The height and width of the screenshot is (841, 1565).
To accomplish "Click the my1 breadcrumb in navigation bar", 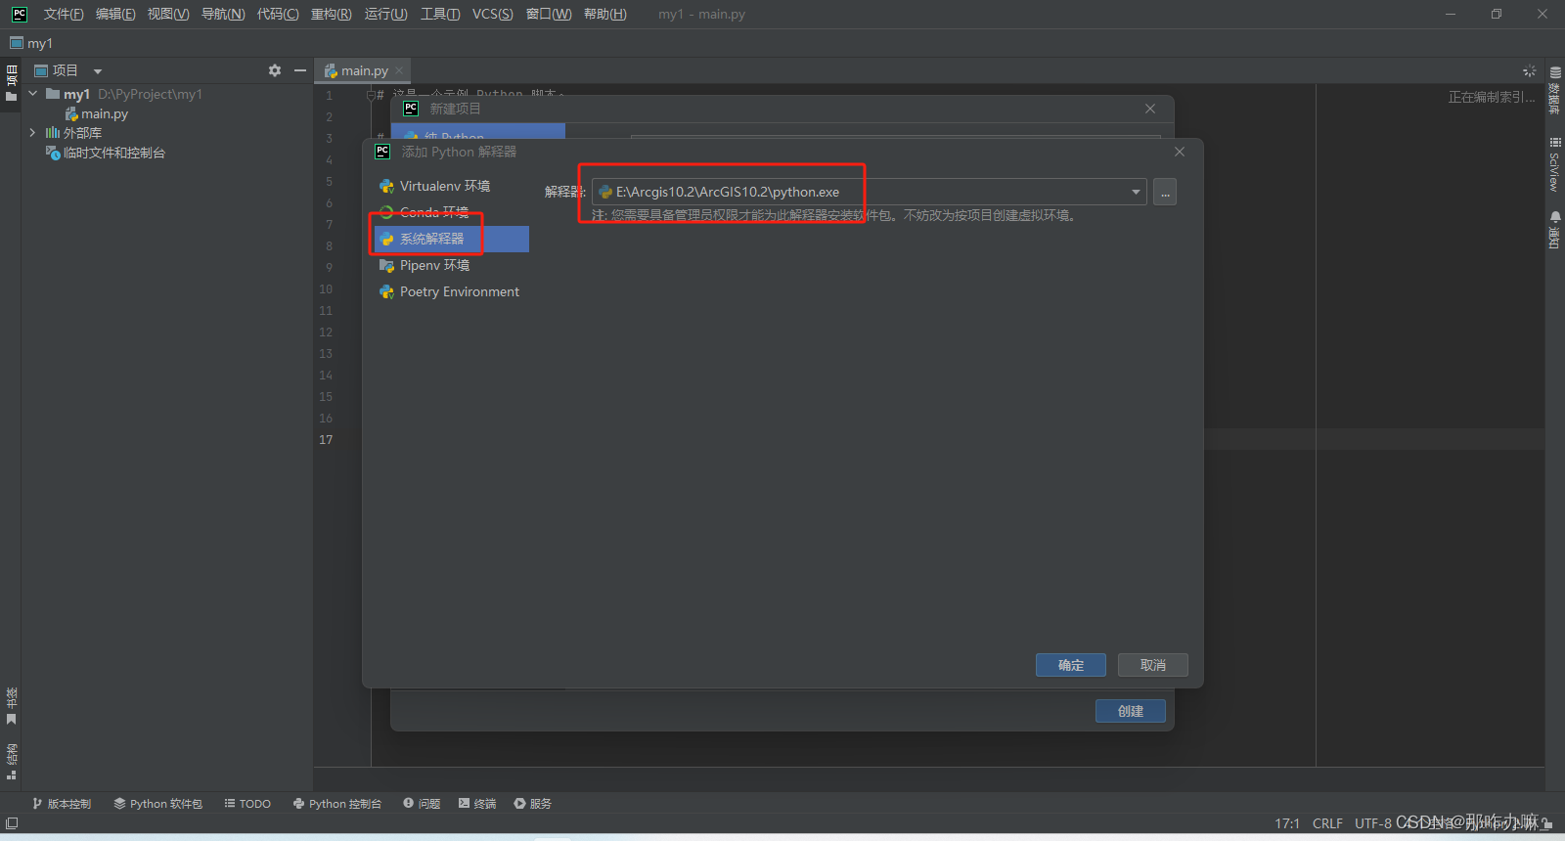I will (x=31, y=43).
